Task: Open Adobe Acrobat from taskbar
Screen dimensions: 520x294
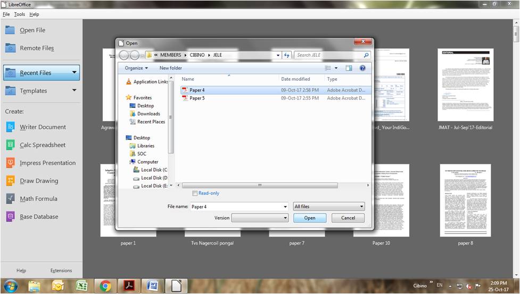Action: click(x=129, y=285)
